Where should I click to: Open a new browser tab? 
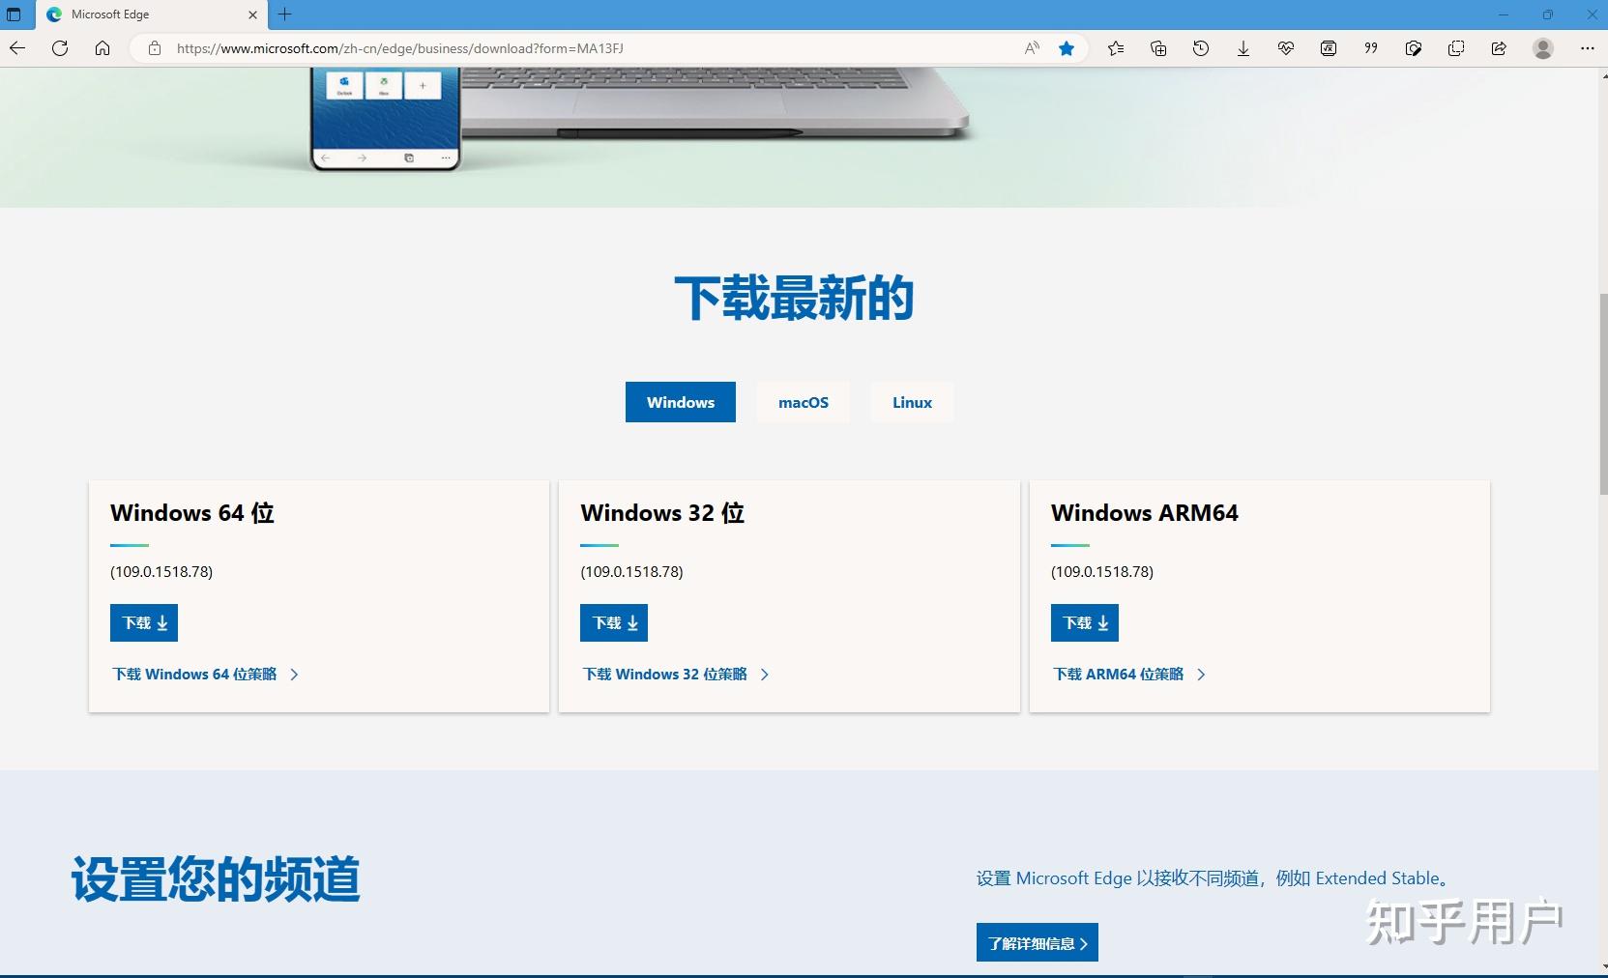tap(283, 14)
